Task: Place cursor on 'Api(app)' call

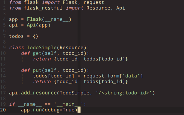Action: (x=38, y=25)
